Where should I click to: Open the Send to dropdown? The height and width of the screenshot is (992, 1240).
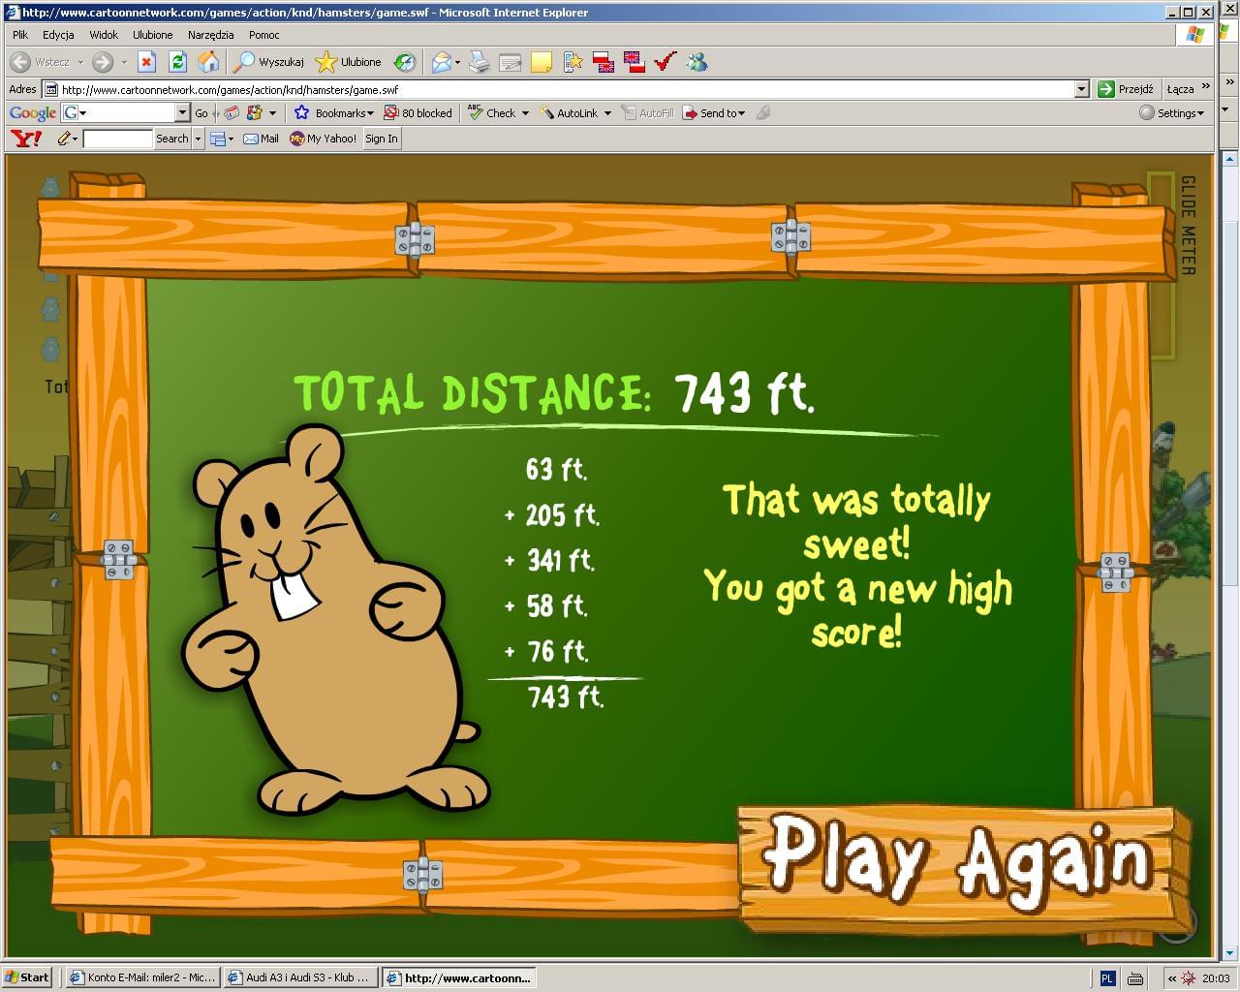pyautogui.click(x=714, y=113)
